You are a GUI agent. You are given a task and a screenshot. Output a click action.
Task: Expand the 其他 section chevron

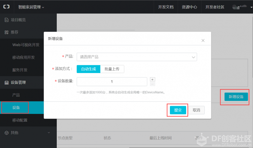pos(49,133)
